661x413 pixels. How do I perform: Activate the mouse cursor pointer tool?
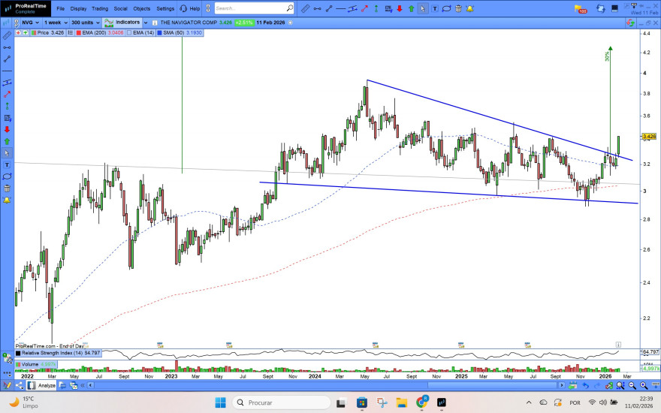(423, 9)
